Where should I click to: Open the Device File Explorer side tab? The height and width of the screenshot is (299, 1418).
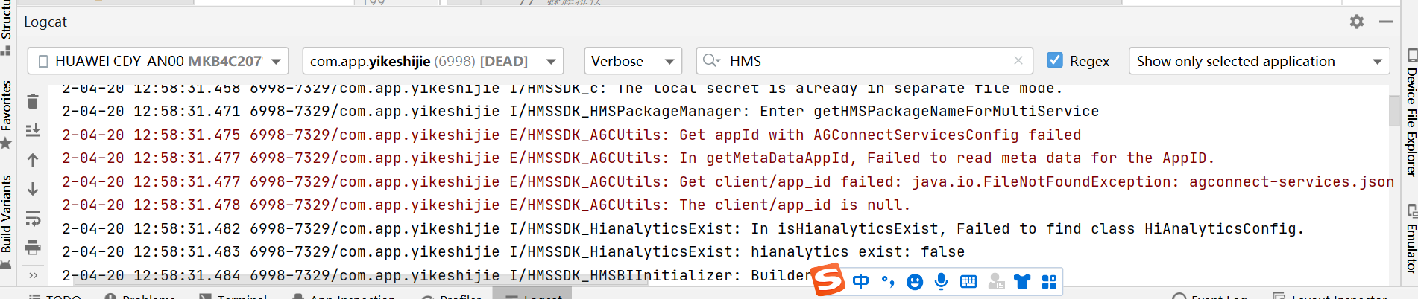(1411, 113)
